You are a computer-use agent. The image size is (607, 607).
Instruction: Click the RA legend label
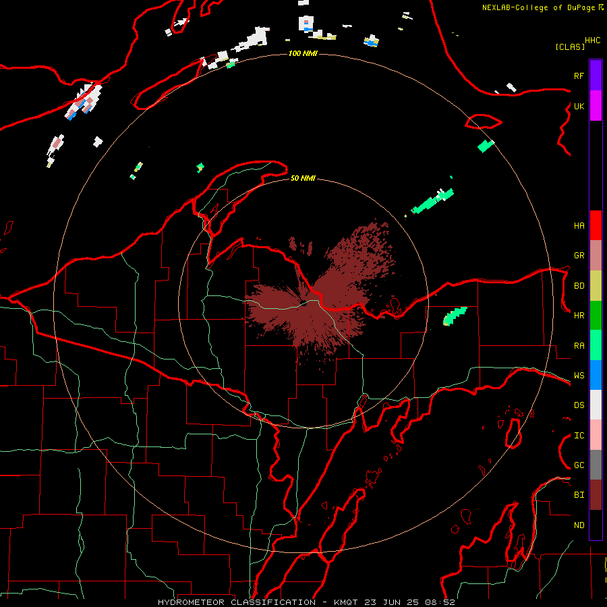pyautogui.click(x=579, y=346)
